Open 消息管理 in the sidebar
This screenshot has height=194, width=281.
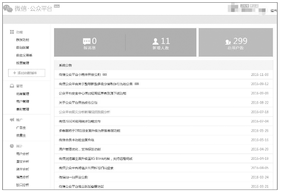[x=22, y=94]
